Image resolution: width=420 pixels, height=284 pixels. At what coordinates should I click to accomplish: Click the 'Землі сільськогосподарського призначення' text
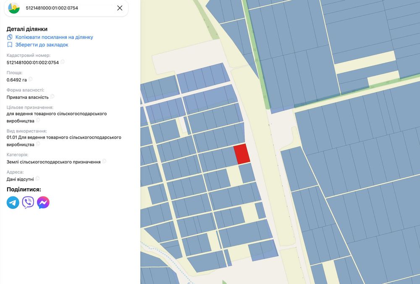[x=54, y=162]
